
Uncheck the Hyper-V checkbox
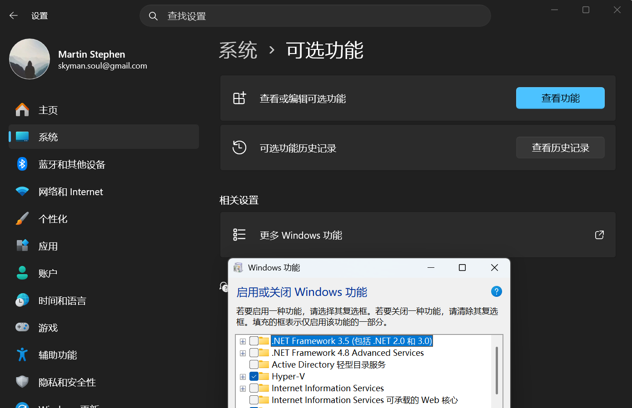[x=254, y=376]
